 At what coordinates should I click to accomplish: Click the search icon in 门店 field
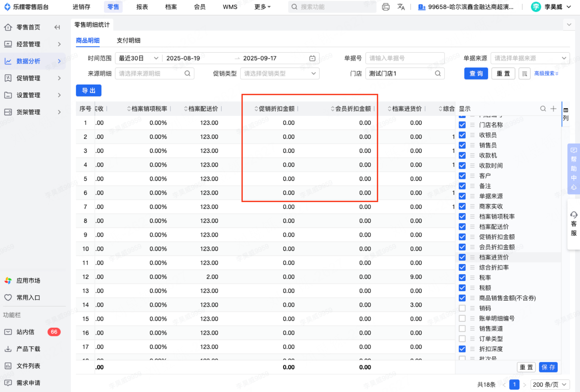(x=438, y=74)
